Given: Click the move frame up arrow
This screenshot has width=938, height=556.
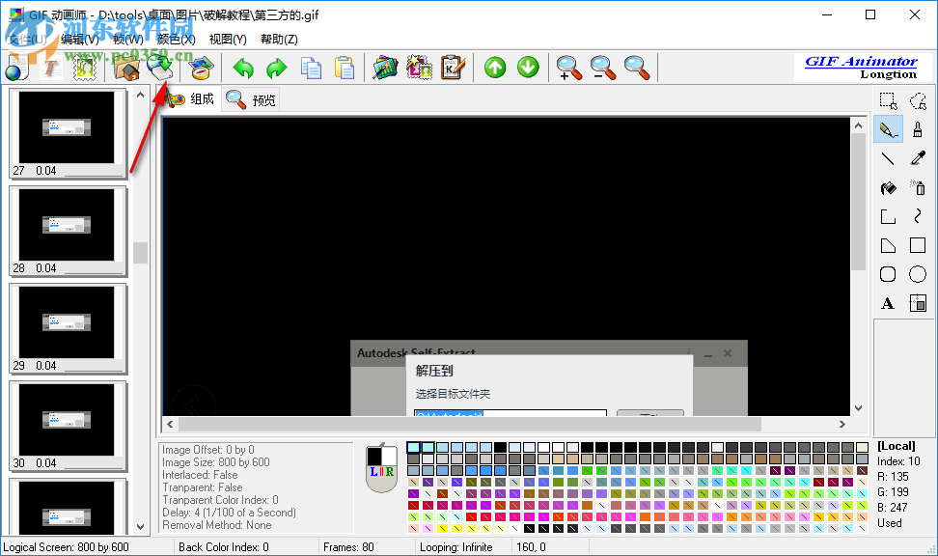Looking at the screenshot, I should pyautogui.click(x=495, y=68).
